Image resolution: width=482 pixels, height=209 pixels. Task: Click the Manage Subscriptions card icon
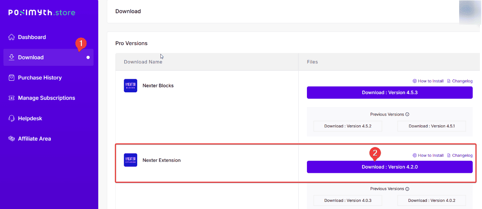[x=13, y=98]
